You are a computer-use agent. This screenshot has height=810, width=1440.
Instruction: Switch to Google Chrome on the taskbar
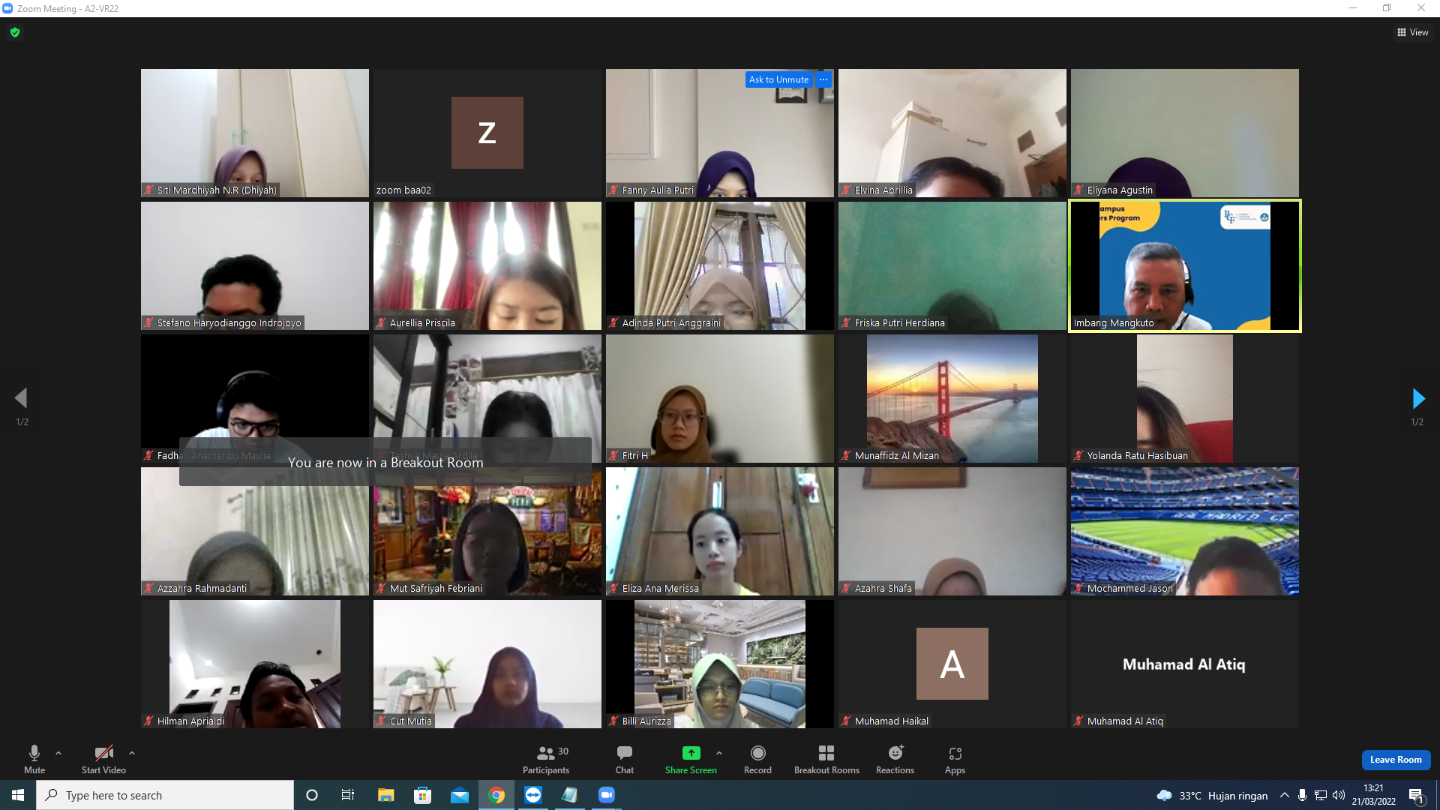(x=496, y=795)
